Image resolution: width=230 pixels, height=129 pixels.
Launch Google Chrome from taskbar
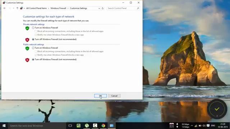[103, 126]
